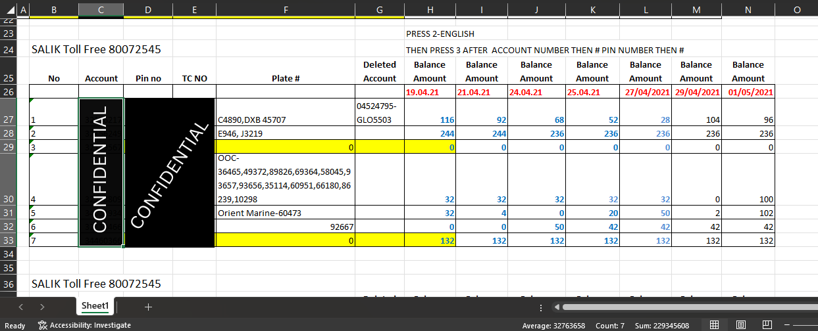
Task: Select column O header
Action: click(796, 10)
